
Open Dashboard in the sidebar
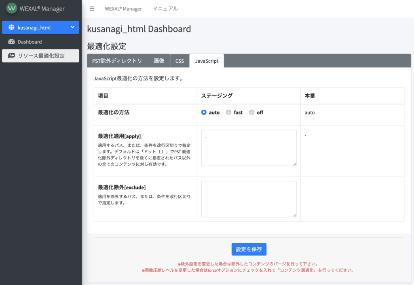tap(40, 42)
